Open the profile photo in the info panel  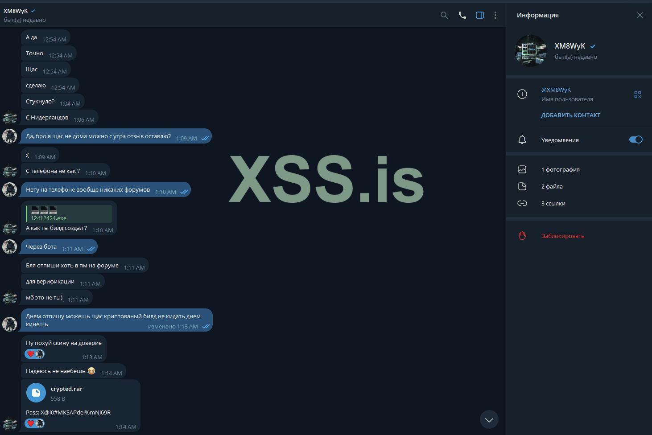coord(531,51)
